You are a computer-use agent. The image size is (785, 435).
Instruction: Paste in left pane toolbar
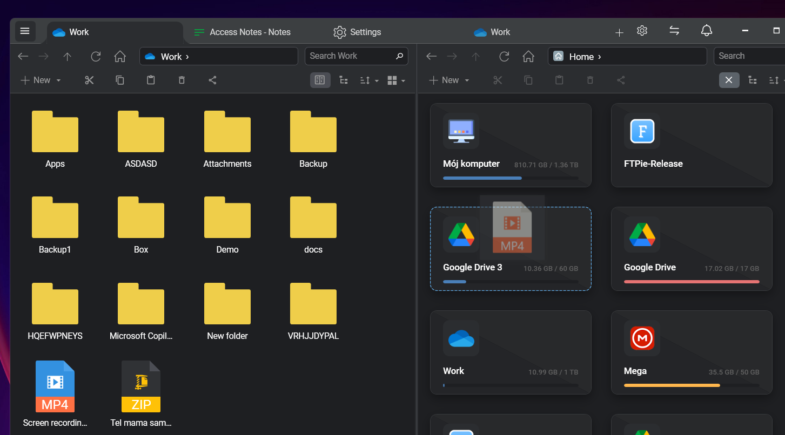(x=151, y=80)
